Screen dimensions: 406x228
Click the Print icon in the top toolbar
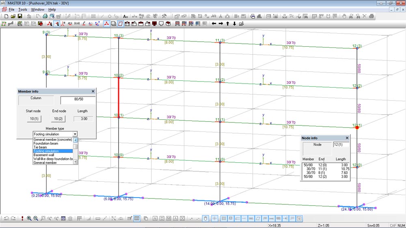[45, 16]
